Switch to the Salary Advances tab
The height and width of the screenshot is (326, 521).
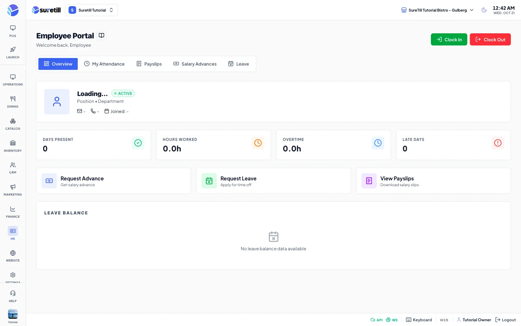point(195,64)
